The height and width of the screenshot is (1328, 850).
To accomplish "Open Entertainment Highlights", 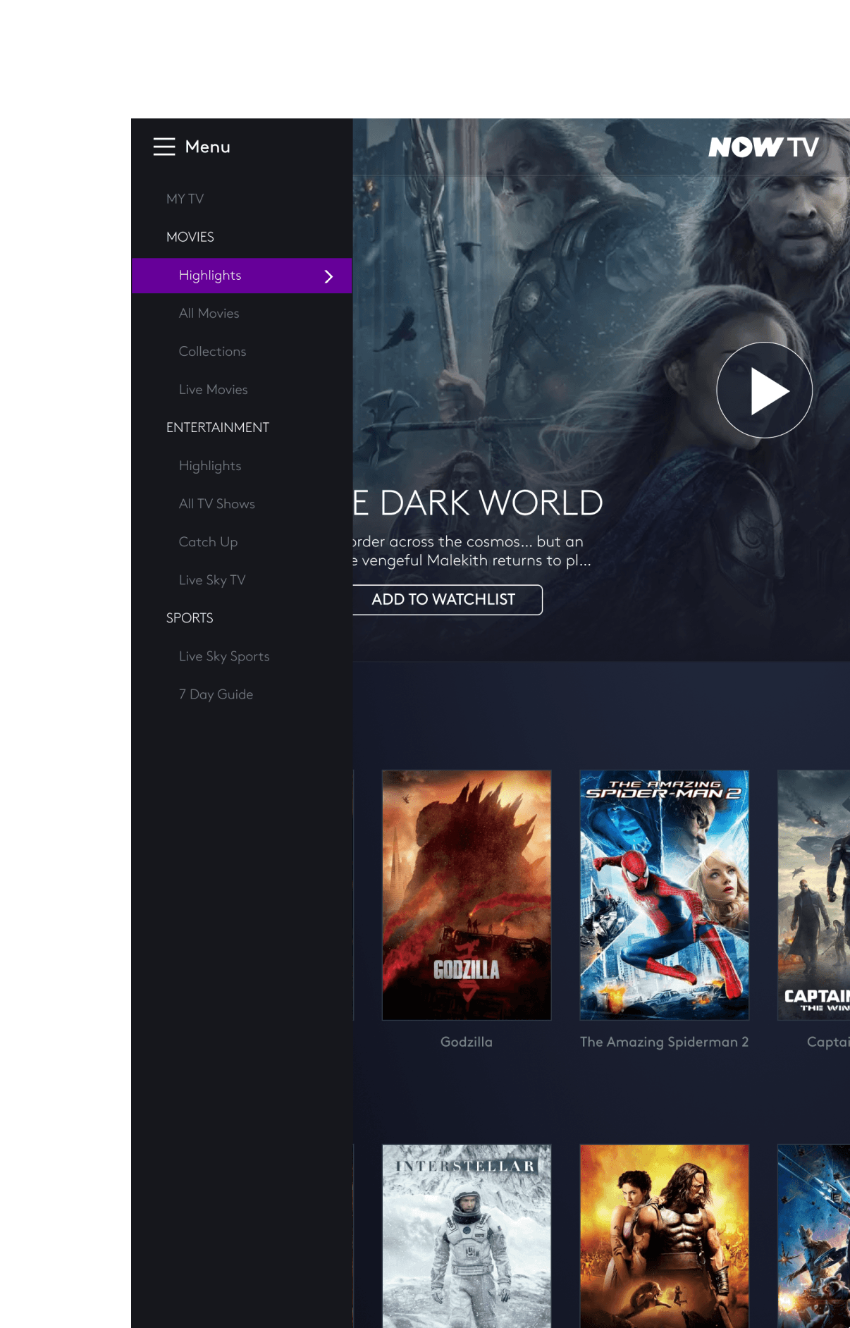I will tap(210, 466).
